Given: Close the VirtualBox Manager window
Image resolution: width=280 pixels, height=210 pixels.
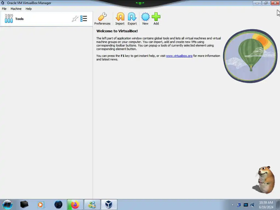Looking at the screenshot, I should click(275, 3).
